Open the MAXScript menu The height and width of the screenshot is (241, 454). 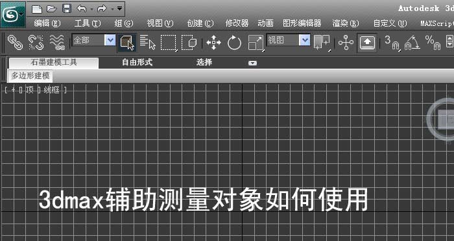point(437,23)
